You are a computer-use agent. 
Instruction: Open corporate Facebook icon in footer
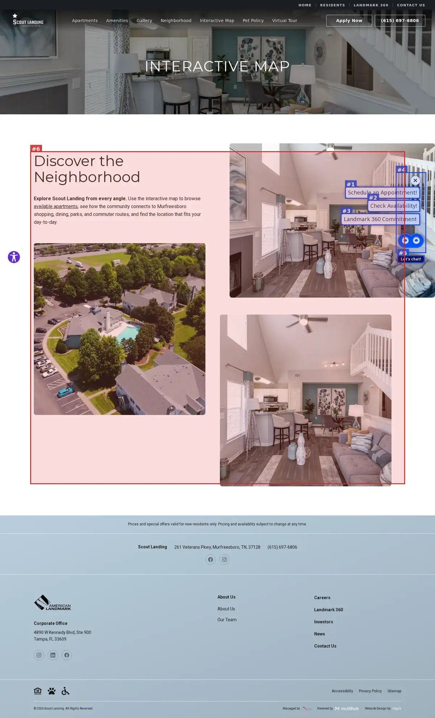coord(67,655)
